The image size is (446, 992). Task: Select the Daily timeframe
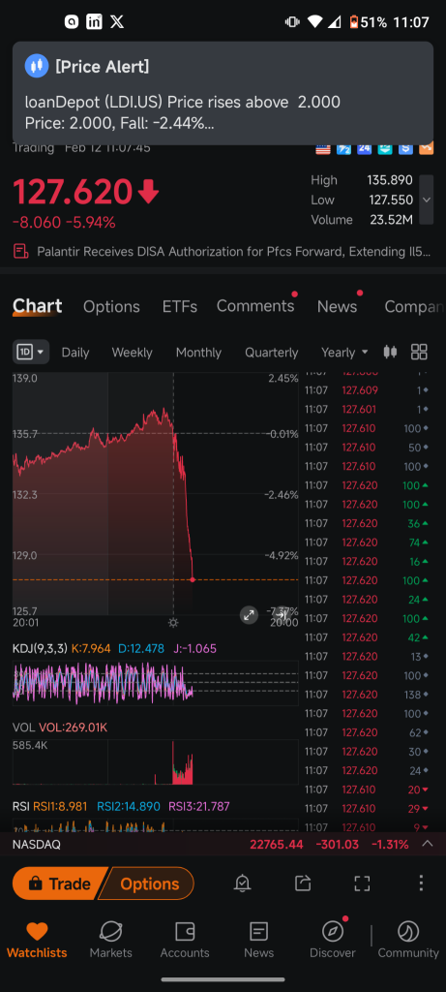click(x=75, y=353)
